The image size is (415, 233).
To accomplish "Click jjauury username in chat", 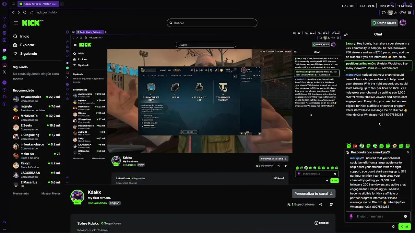I will (350, 43).
